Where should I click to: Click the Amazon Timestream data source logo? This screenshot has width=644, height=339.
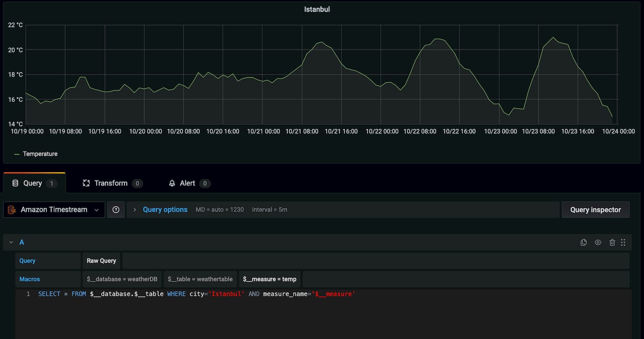(12, 210)
